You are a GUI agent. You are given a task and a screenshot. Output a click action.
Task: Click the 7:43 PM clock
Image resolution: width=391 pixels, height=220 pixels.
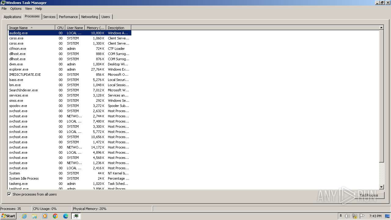(375, 216)
